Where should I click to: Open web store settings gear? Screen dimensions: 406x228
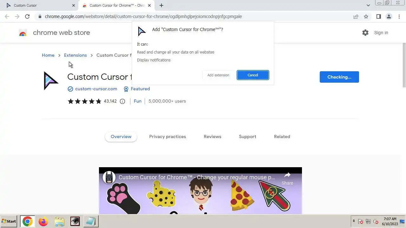(x=365, y=33)
